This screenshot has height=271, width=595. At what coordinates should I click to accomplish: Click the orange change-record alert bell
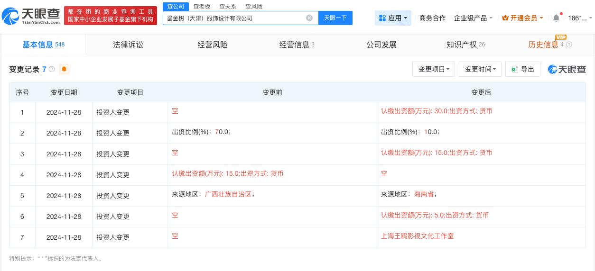pyautogui.click(x=64, y=69)
